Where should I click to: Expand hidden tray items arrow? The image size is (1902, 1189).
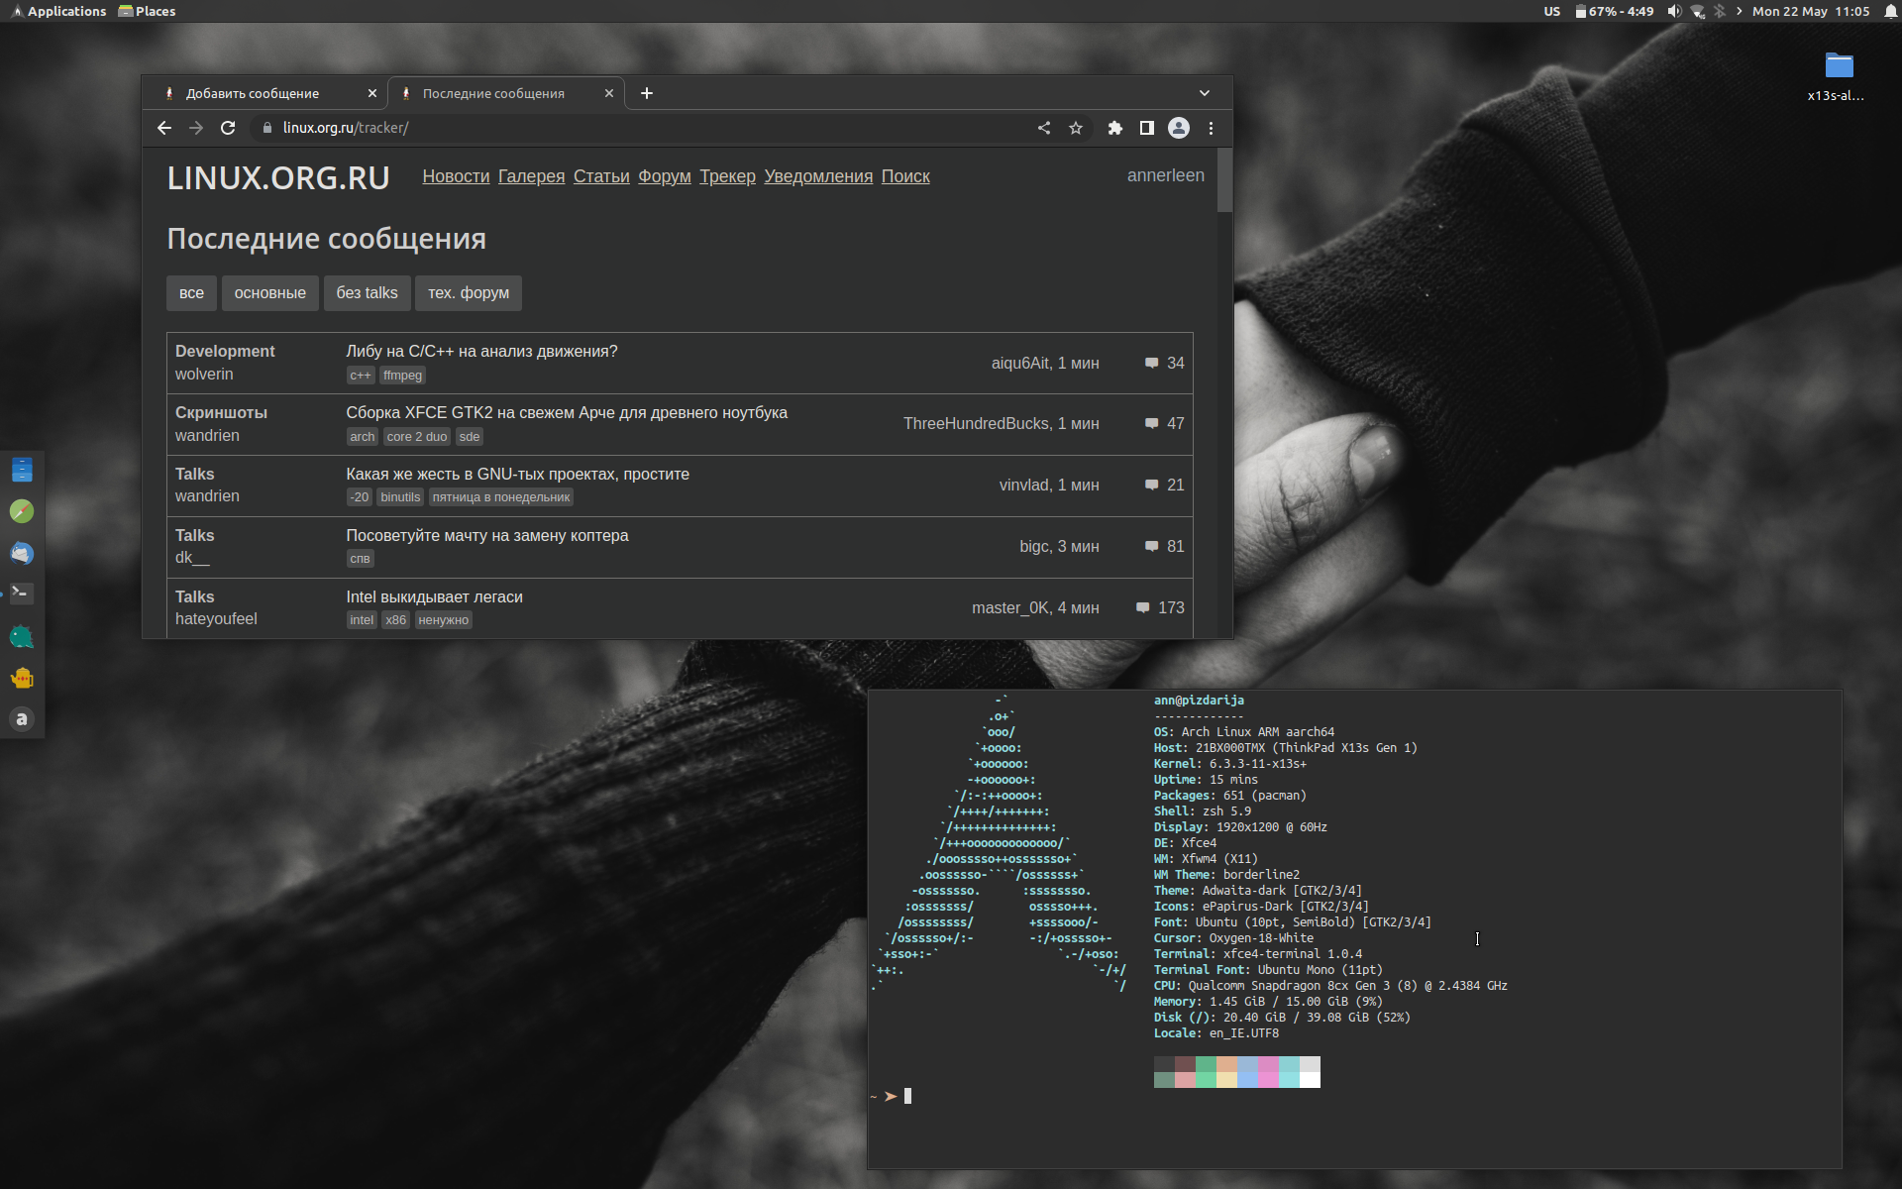tap(1740, 11)
